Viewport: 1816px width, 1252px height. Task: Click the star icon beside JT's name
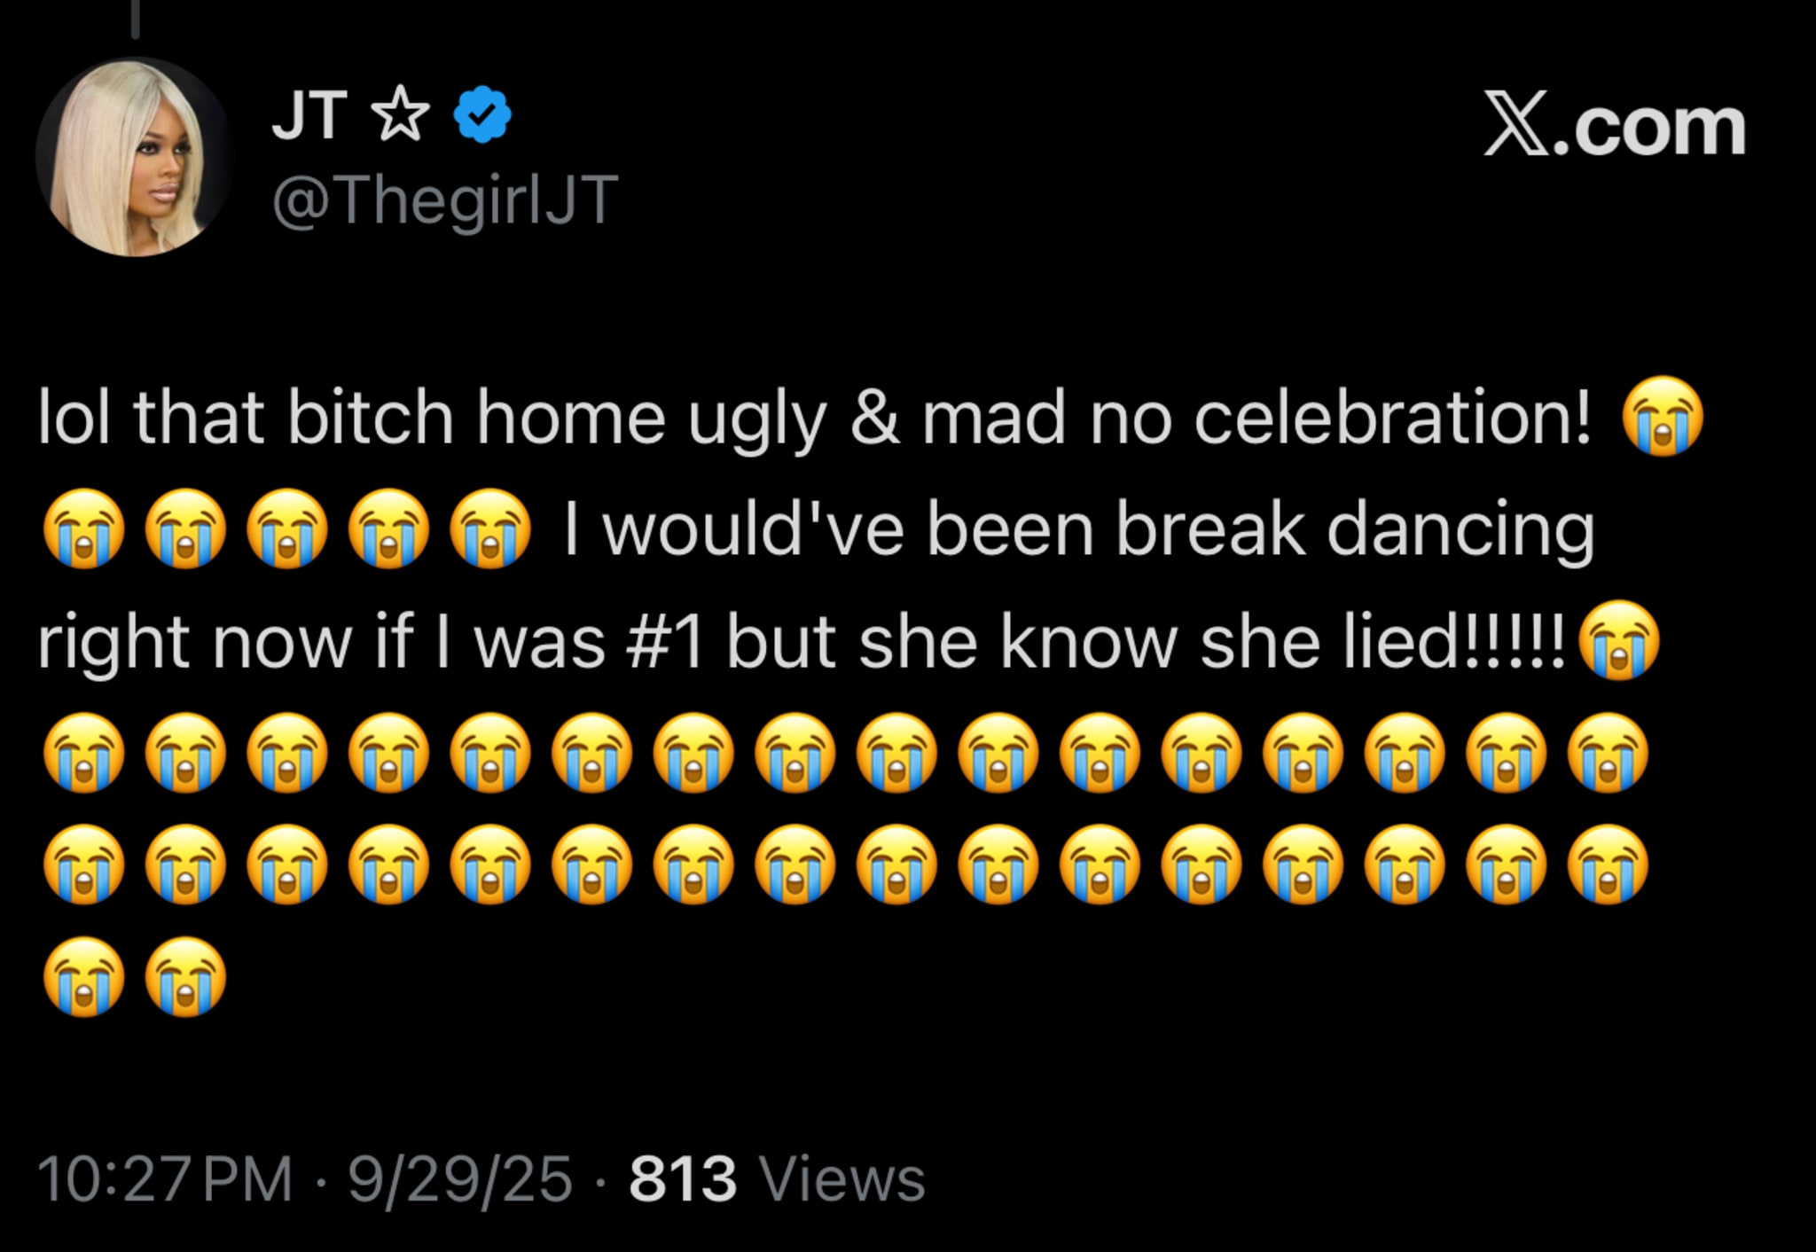(x=400, y=114)
